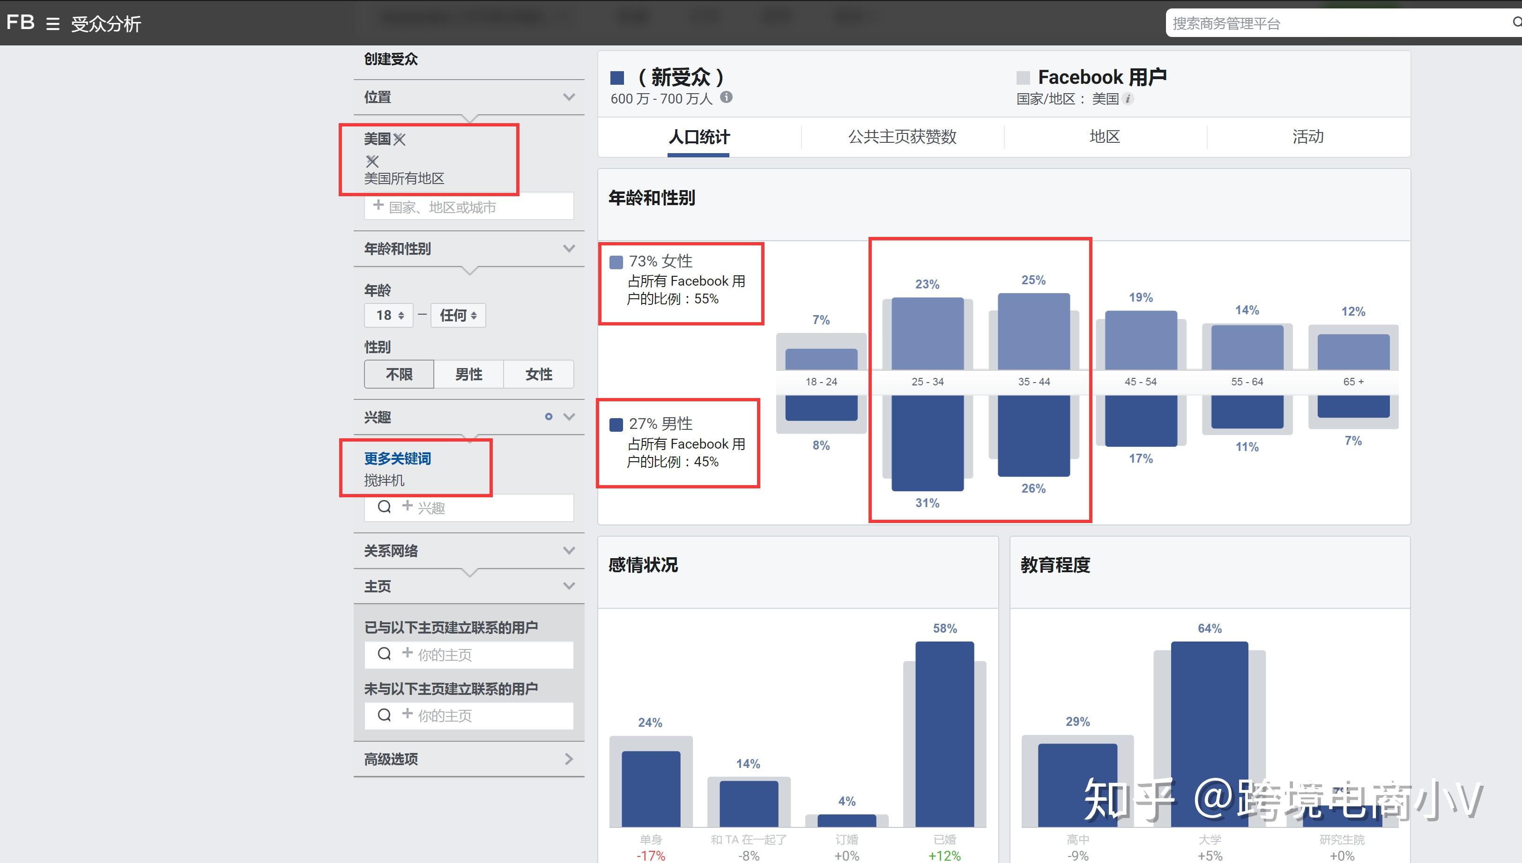Switch to 地区 tab
Image resolution: width=1522 pixels, height=863 pixels.
pos(1105,137)
